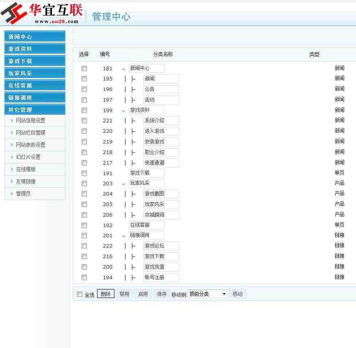Click the 禁用 button
This screenshot has height=348, width=356.
(x=124, y=294)
